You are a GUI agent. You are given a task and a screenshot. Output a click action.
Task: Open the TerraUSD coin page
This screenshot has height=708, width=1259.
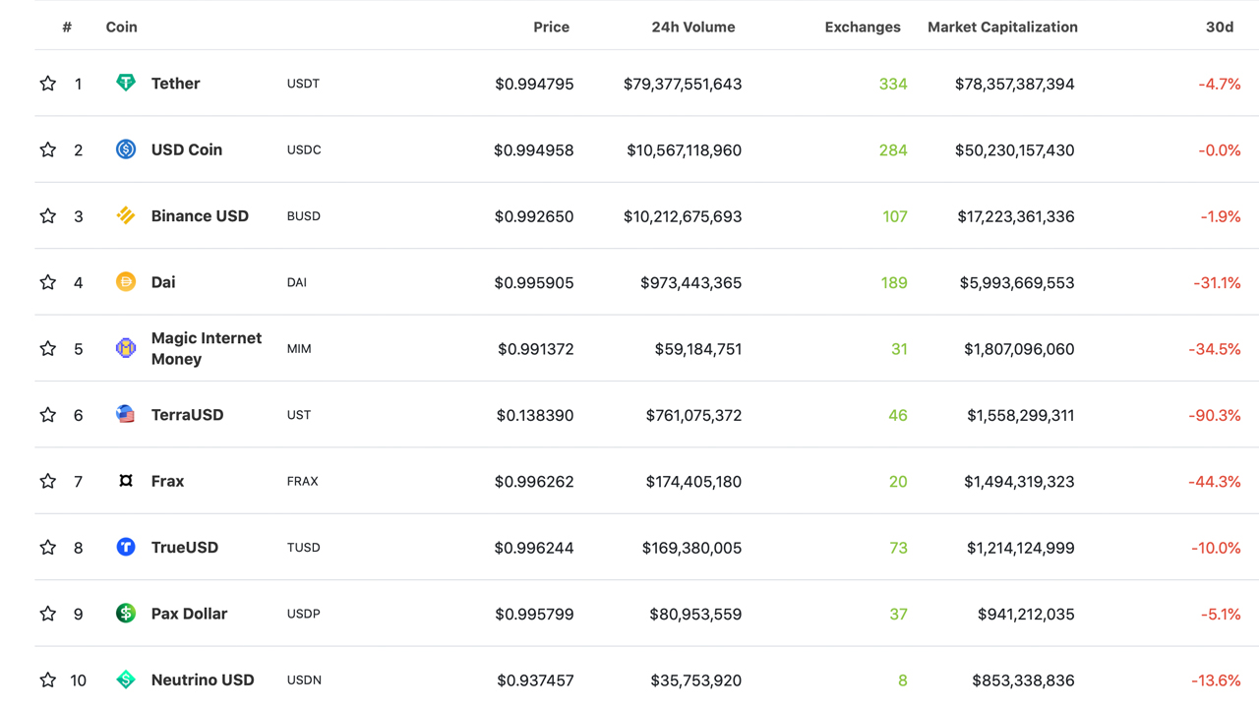pos(187,415)
